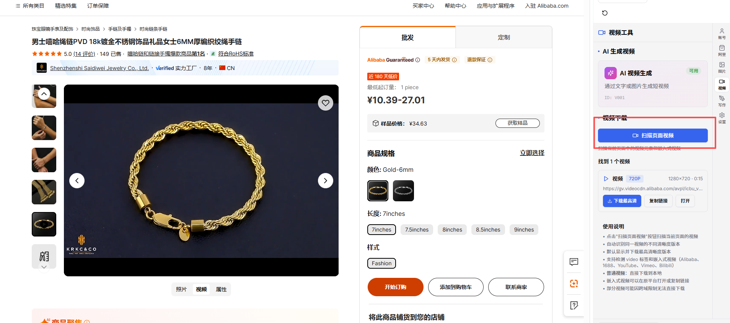730x323 pixels.
Task: Add the bracelet to favorites with the heart icon
Action: [326, 103]
